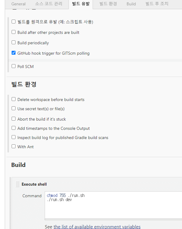Toggle Abort the build if it's stuck
Screen dimensions: 182x229
pyautogui.click(x=14, y=119)
